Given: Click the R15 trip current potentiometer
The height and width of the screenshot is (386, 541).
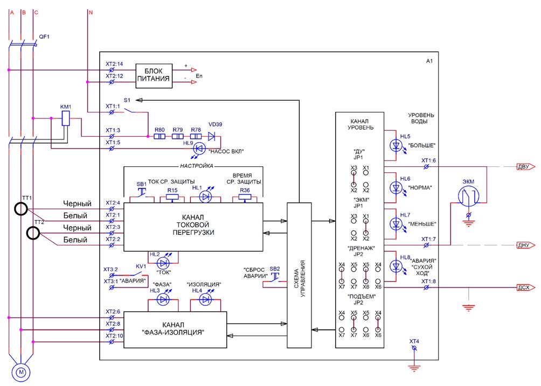Looking at the screenshot, I should [x=172, y=198].
